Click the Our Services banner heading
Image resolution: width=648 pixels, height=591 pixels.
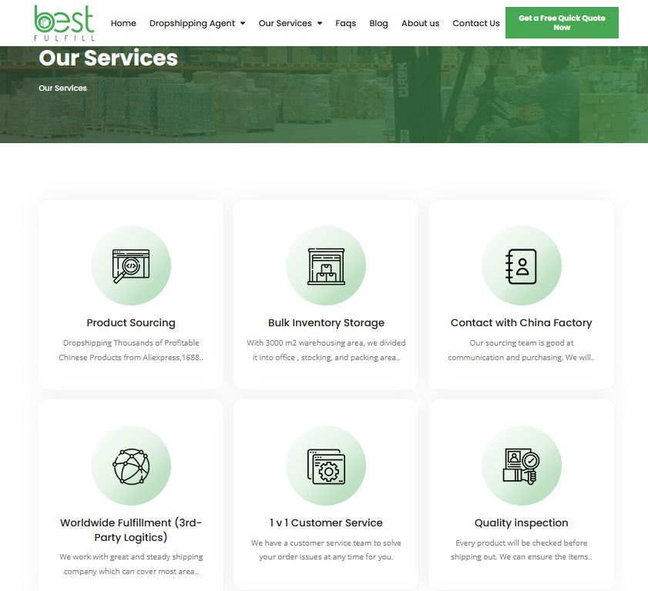[x=109, y=58]
